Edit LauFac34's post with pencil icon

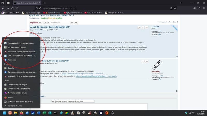[x=139, y=28]
